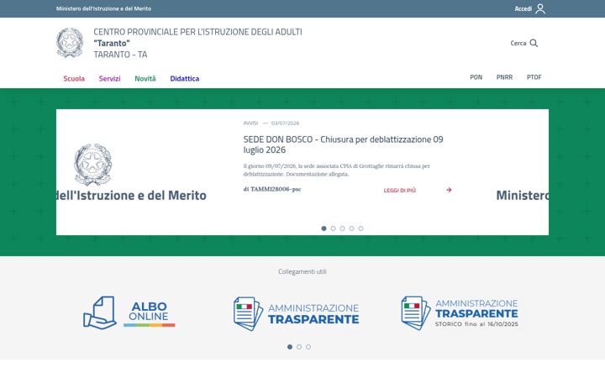Select second news carousel dot

[x=333, y=228]
